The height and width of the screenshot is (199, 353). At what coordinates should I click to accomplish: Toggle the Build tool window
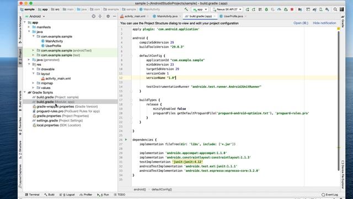click(49, 195)
